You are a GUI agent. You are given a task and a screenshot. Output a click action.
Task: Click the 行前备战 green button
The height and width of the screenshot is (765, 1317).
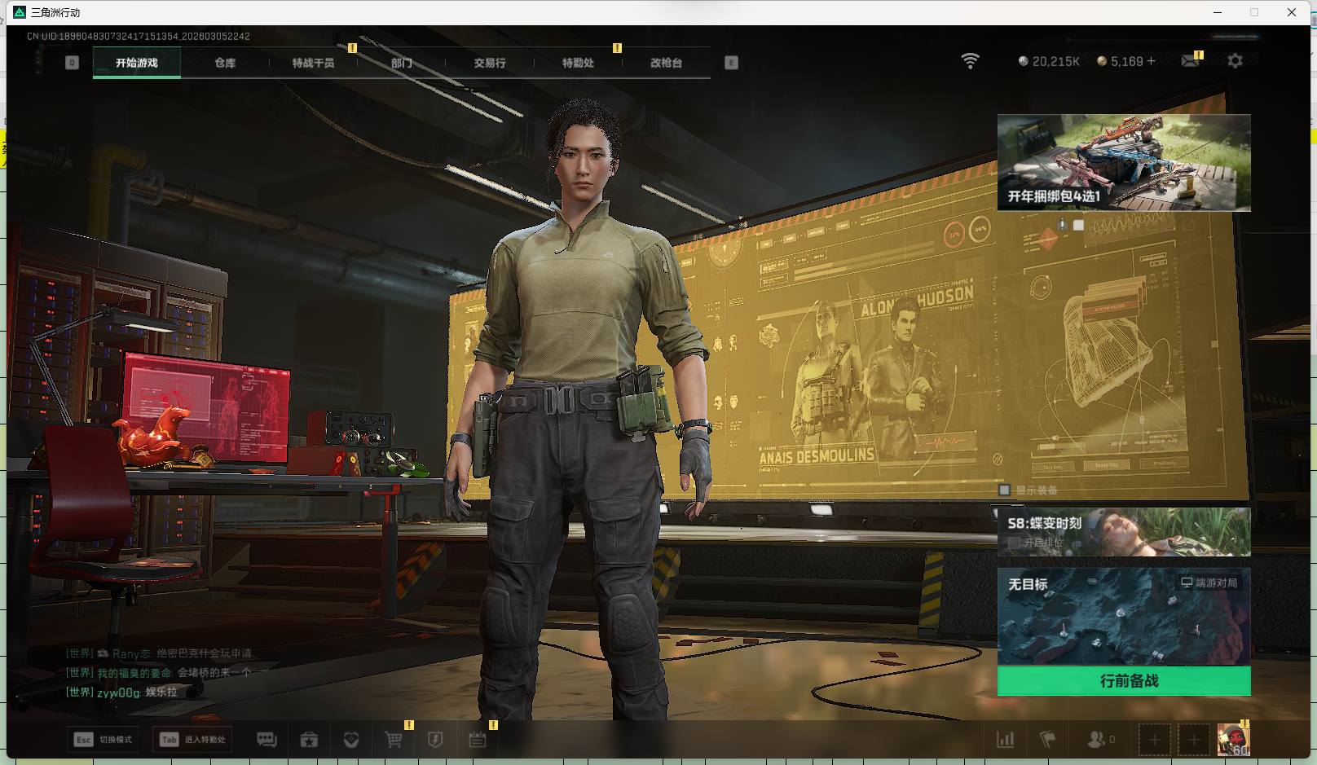(1124, 681)
